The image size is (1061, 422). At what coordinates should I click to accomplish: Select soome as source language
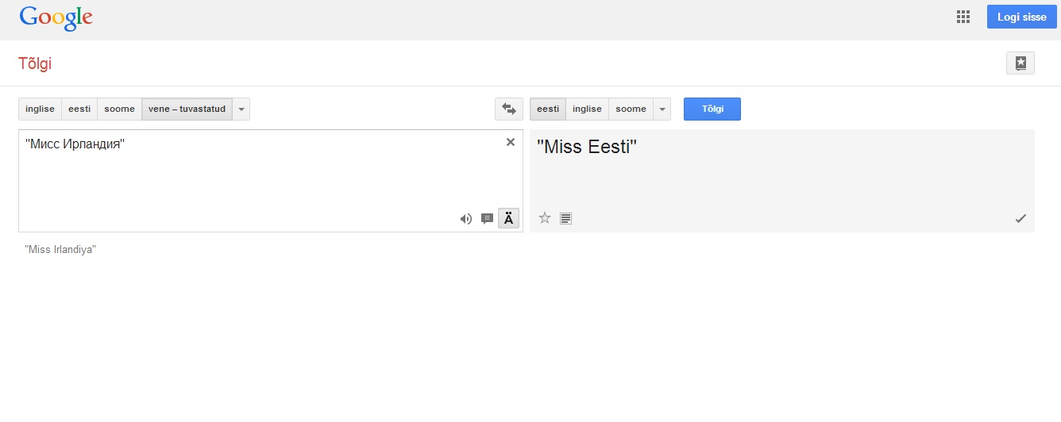click(119, 109)
